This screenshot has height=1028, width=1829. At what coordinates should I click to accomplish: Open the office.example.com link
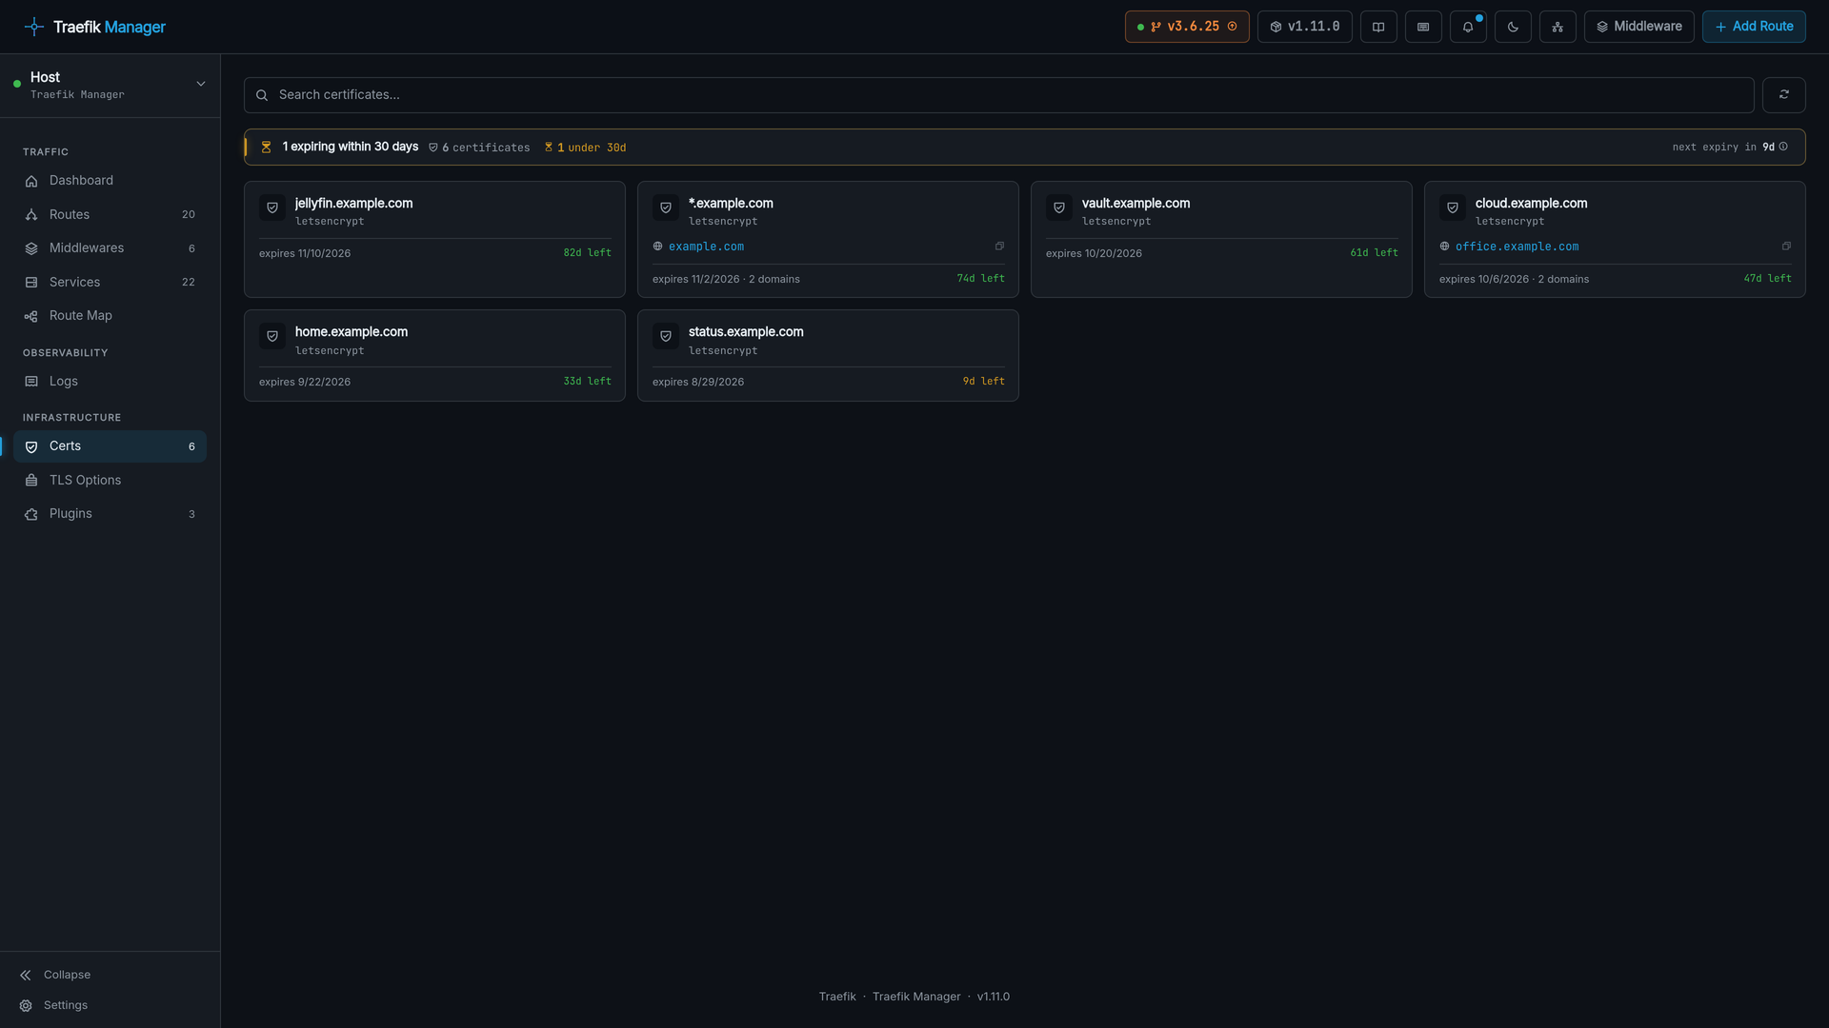1517,247
